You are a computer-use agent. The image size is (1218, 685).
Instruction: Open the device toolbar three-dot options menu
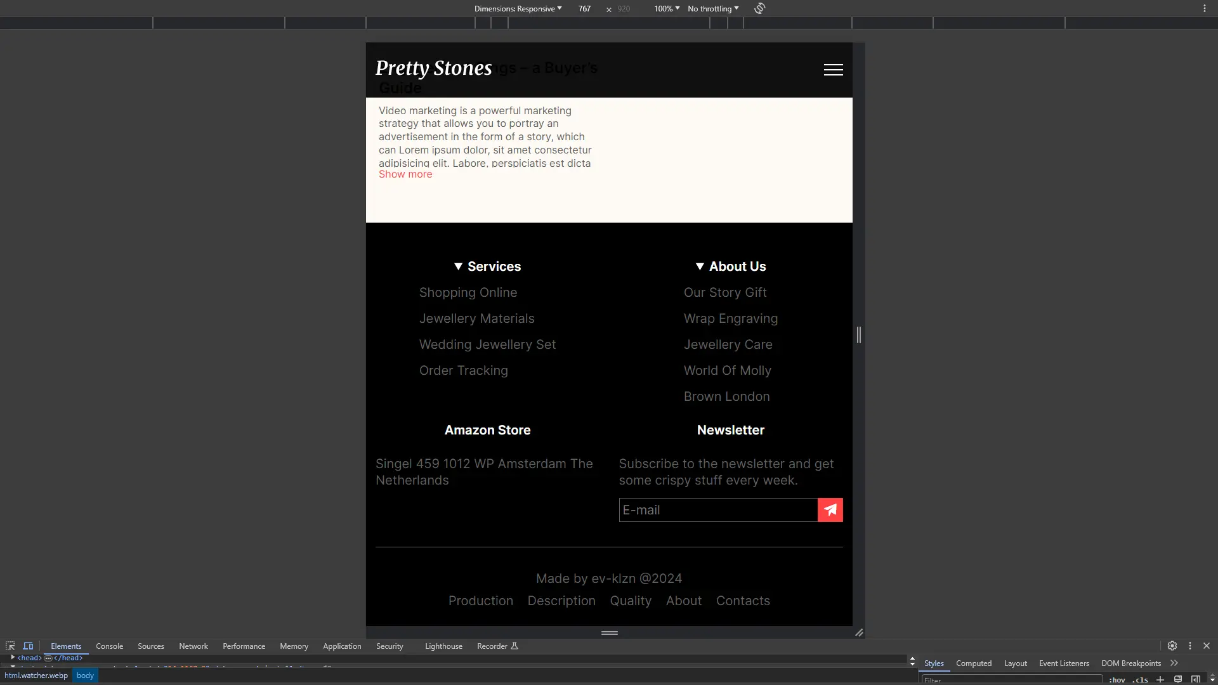(1204, 8)
